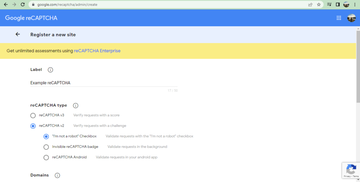Reload the page using the refresh icon
This screenshot has height=182, width=360.
click(x=23, y=5)
